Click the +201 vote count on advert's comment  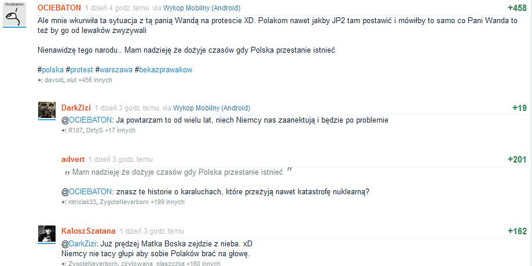(x=517, y=160)
